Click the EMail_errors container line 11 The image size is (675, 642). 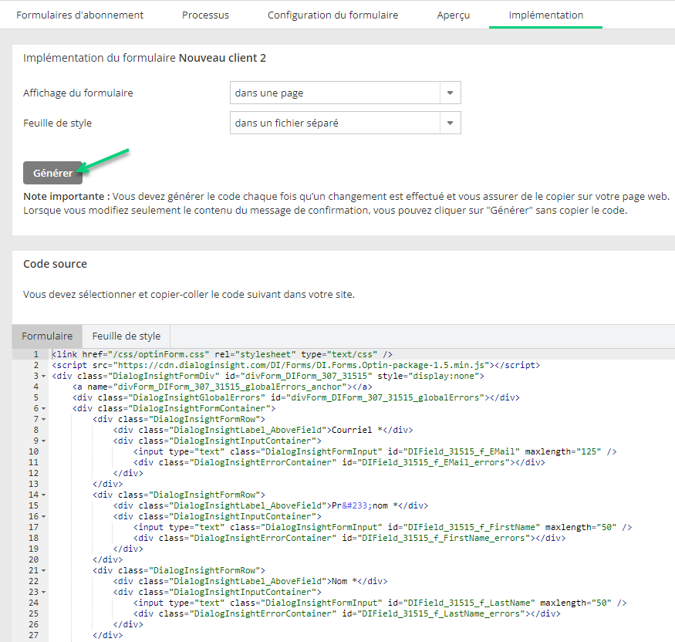339,462
